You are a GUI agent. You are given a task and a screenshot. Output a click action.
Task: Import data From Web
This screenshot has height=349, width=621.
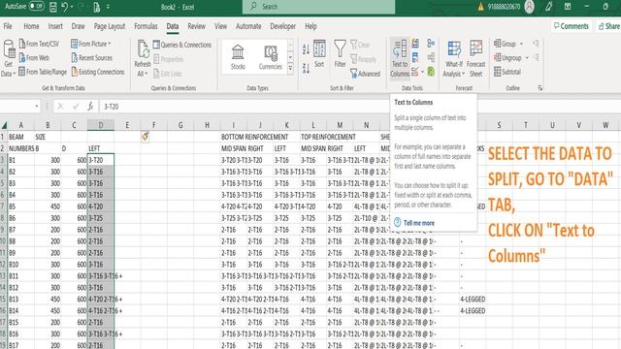(x=34, y=58)
